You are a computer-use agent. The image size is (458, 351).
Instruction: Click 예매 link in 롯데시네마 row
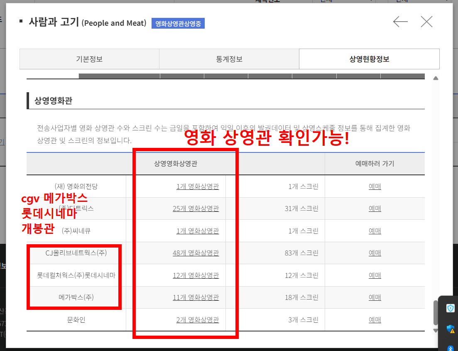point(375,275)
